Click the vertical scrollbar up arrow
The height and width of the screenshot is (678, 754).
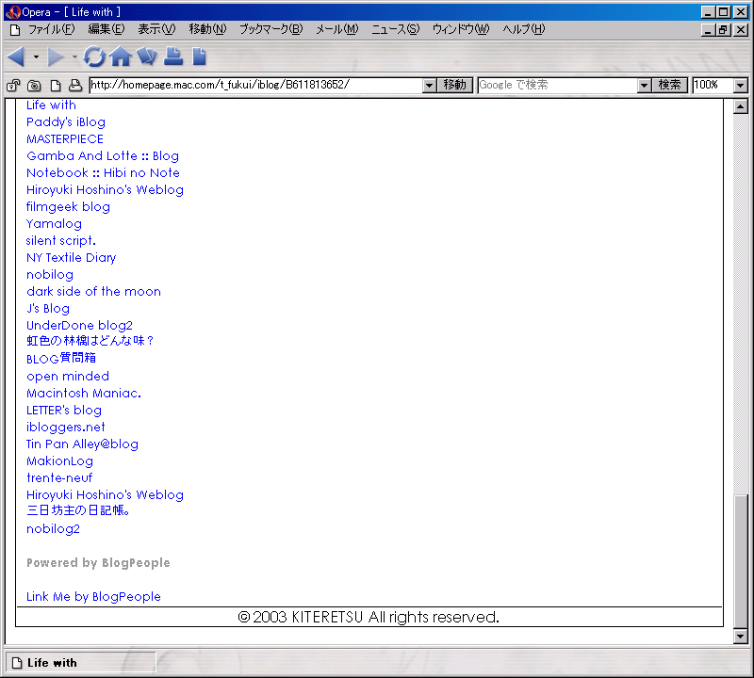tap(741, 106)
